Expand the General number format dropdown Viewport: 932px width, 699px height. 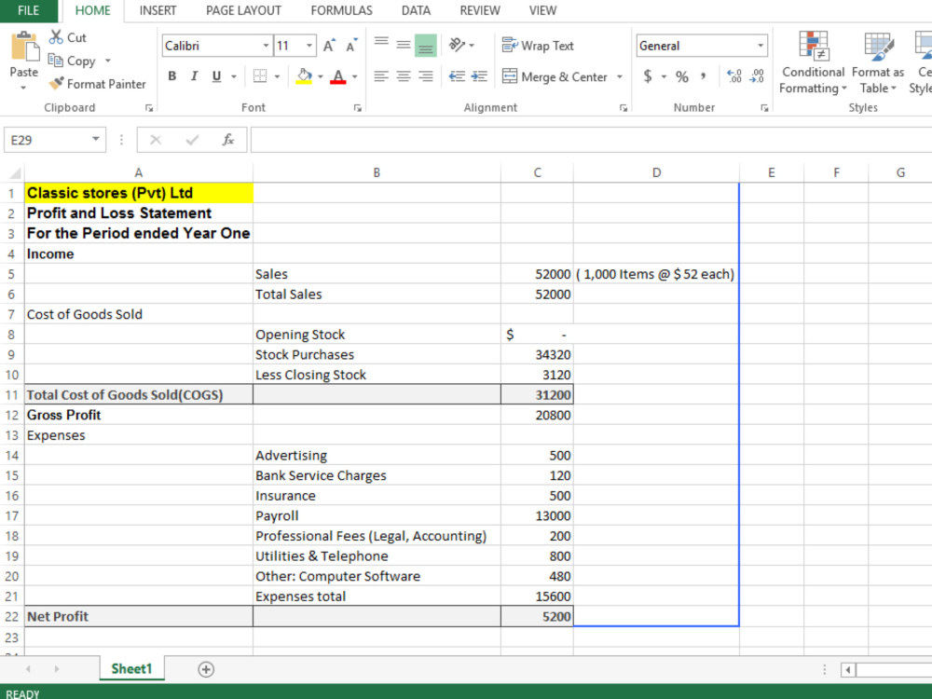(761, 46)
